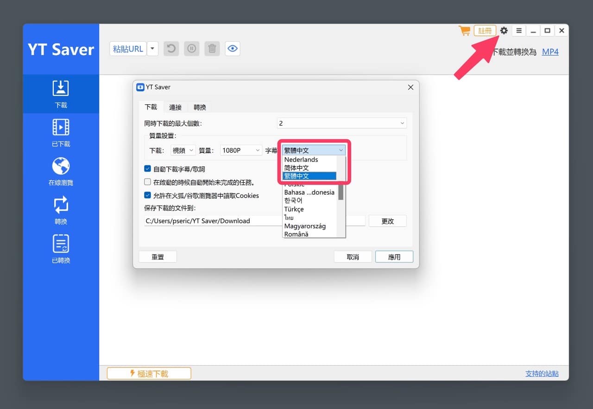Select 简体中文 in the language list
The height and width of the screenshot is (409, 593).
tap(309, 168)
